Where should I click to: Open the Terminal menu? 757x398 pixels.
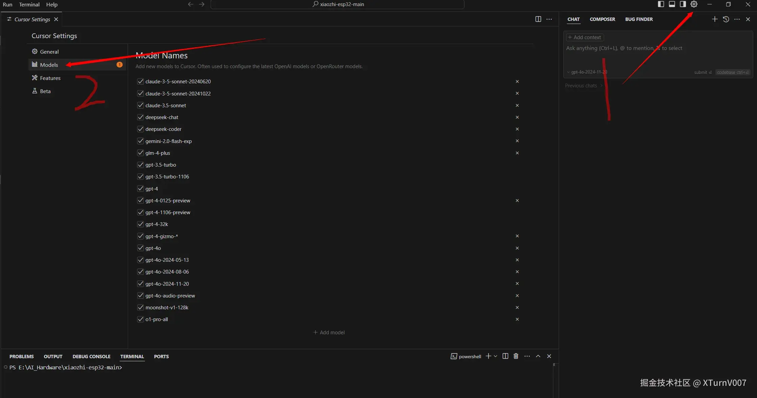(29, 4)
